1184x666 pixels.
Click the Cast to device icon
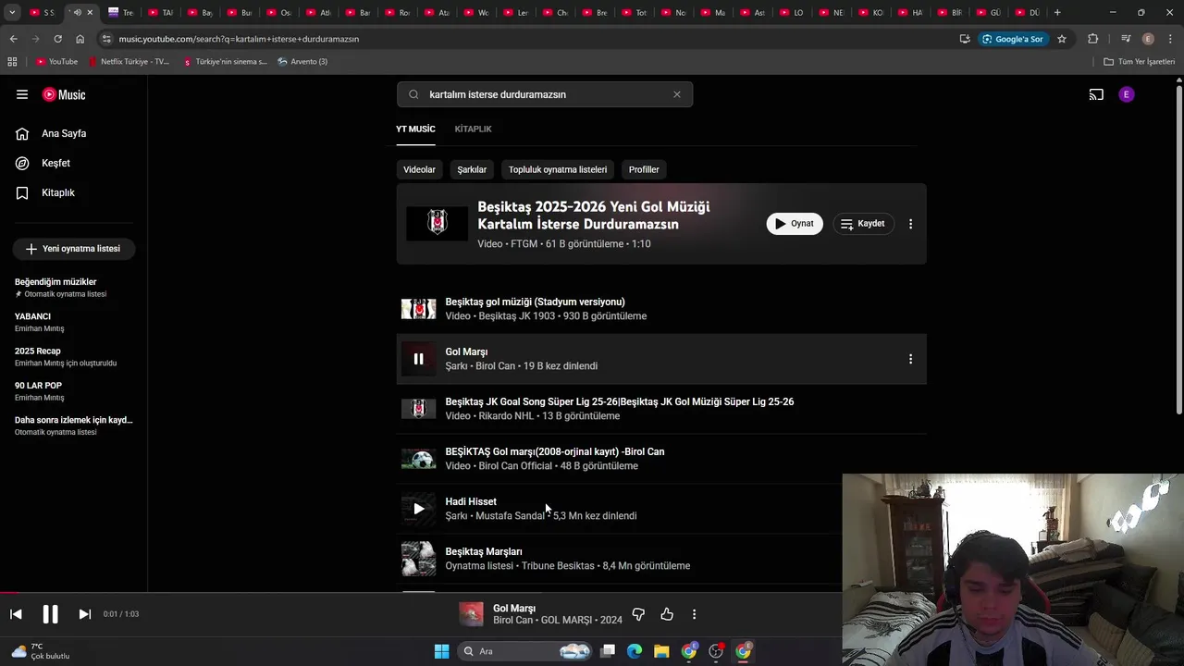coord(1096,94)
